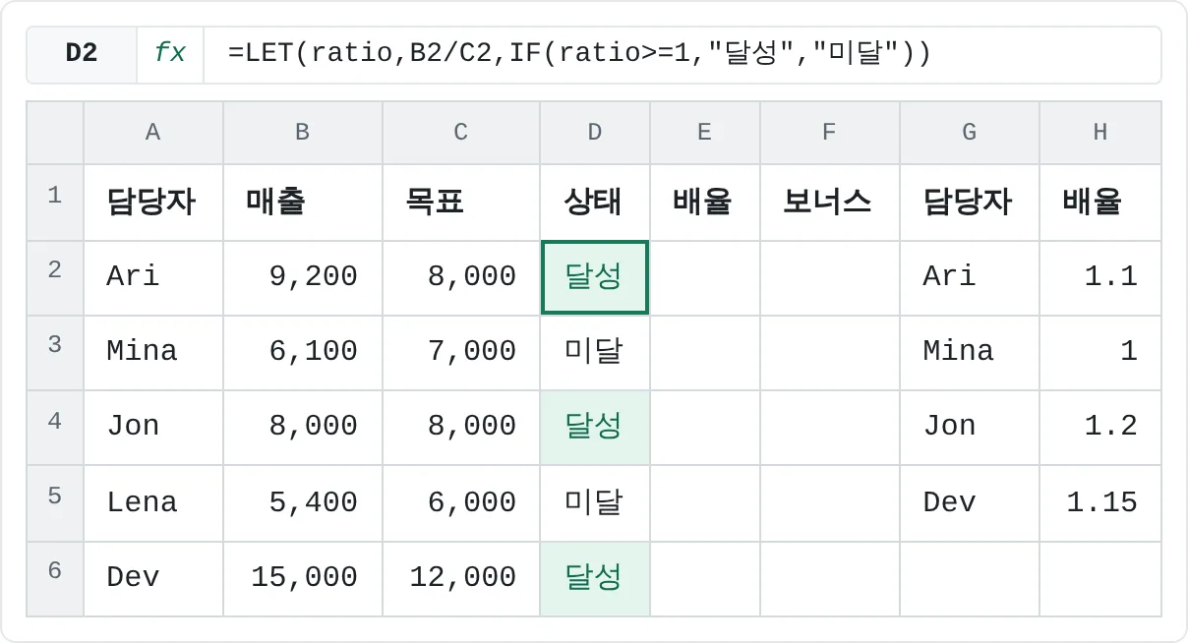Click the 1.2 multiplier cell
The height and width of the screenshot is (643, 1188).
tap(1100, 428)
